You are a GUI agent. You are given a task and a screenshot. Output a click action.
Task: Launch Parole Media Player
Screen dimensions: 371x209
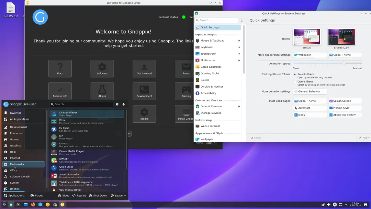tap(87, 152)
